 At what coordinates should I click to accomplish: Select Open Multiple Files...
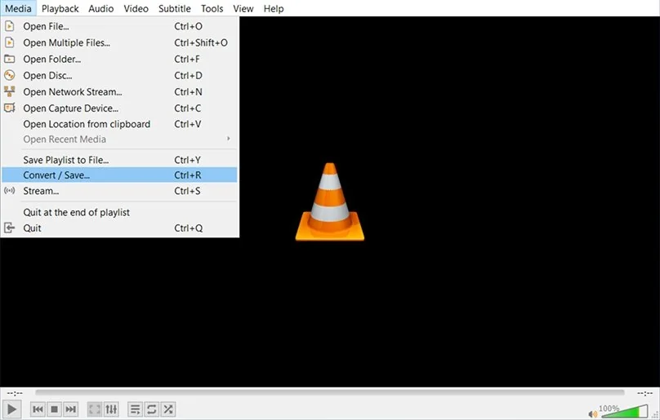tap(119, 43)
